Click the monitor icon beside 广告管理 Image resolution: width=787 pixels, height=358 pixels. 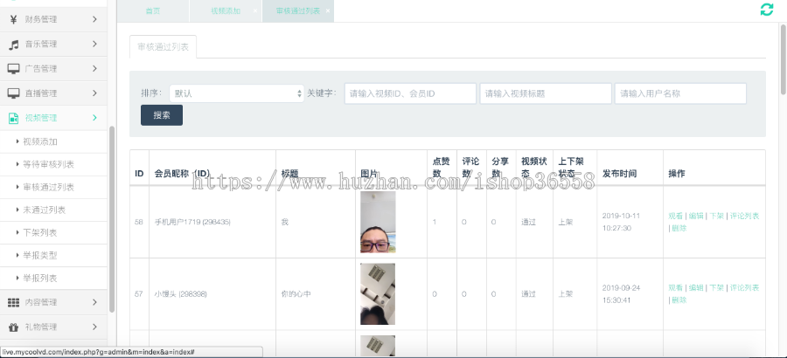pos(13,69)
